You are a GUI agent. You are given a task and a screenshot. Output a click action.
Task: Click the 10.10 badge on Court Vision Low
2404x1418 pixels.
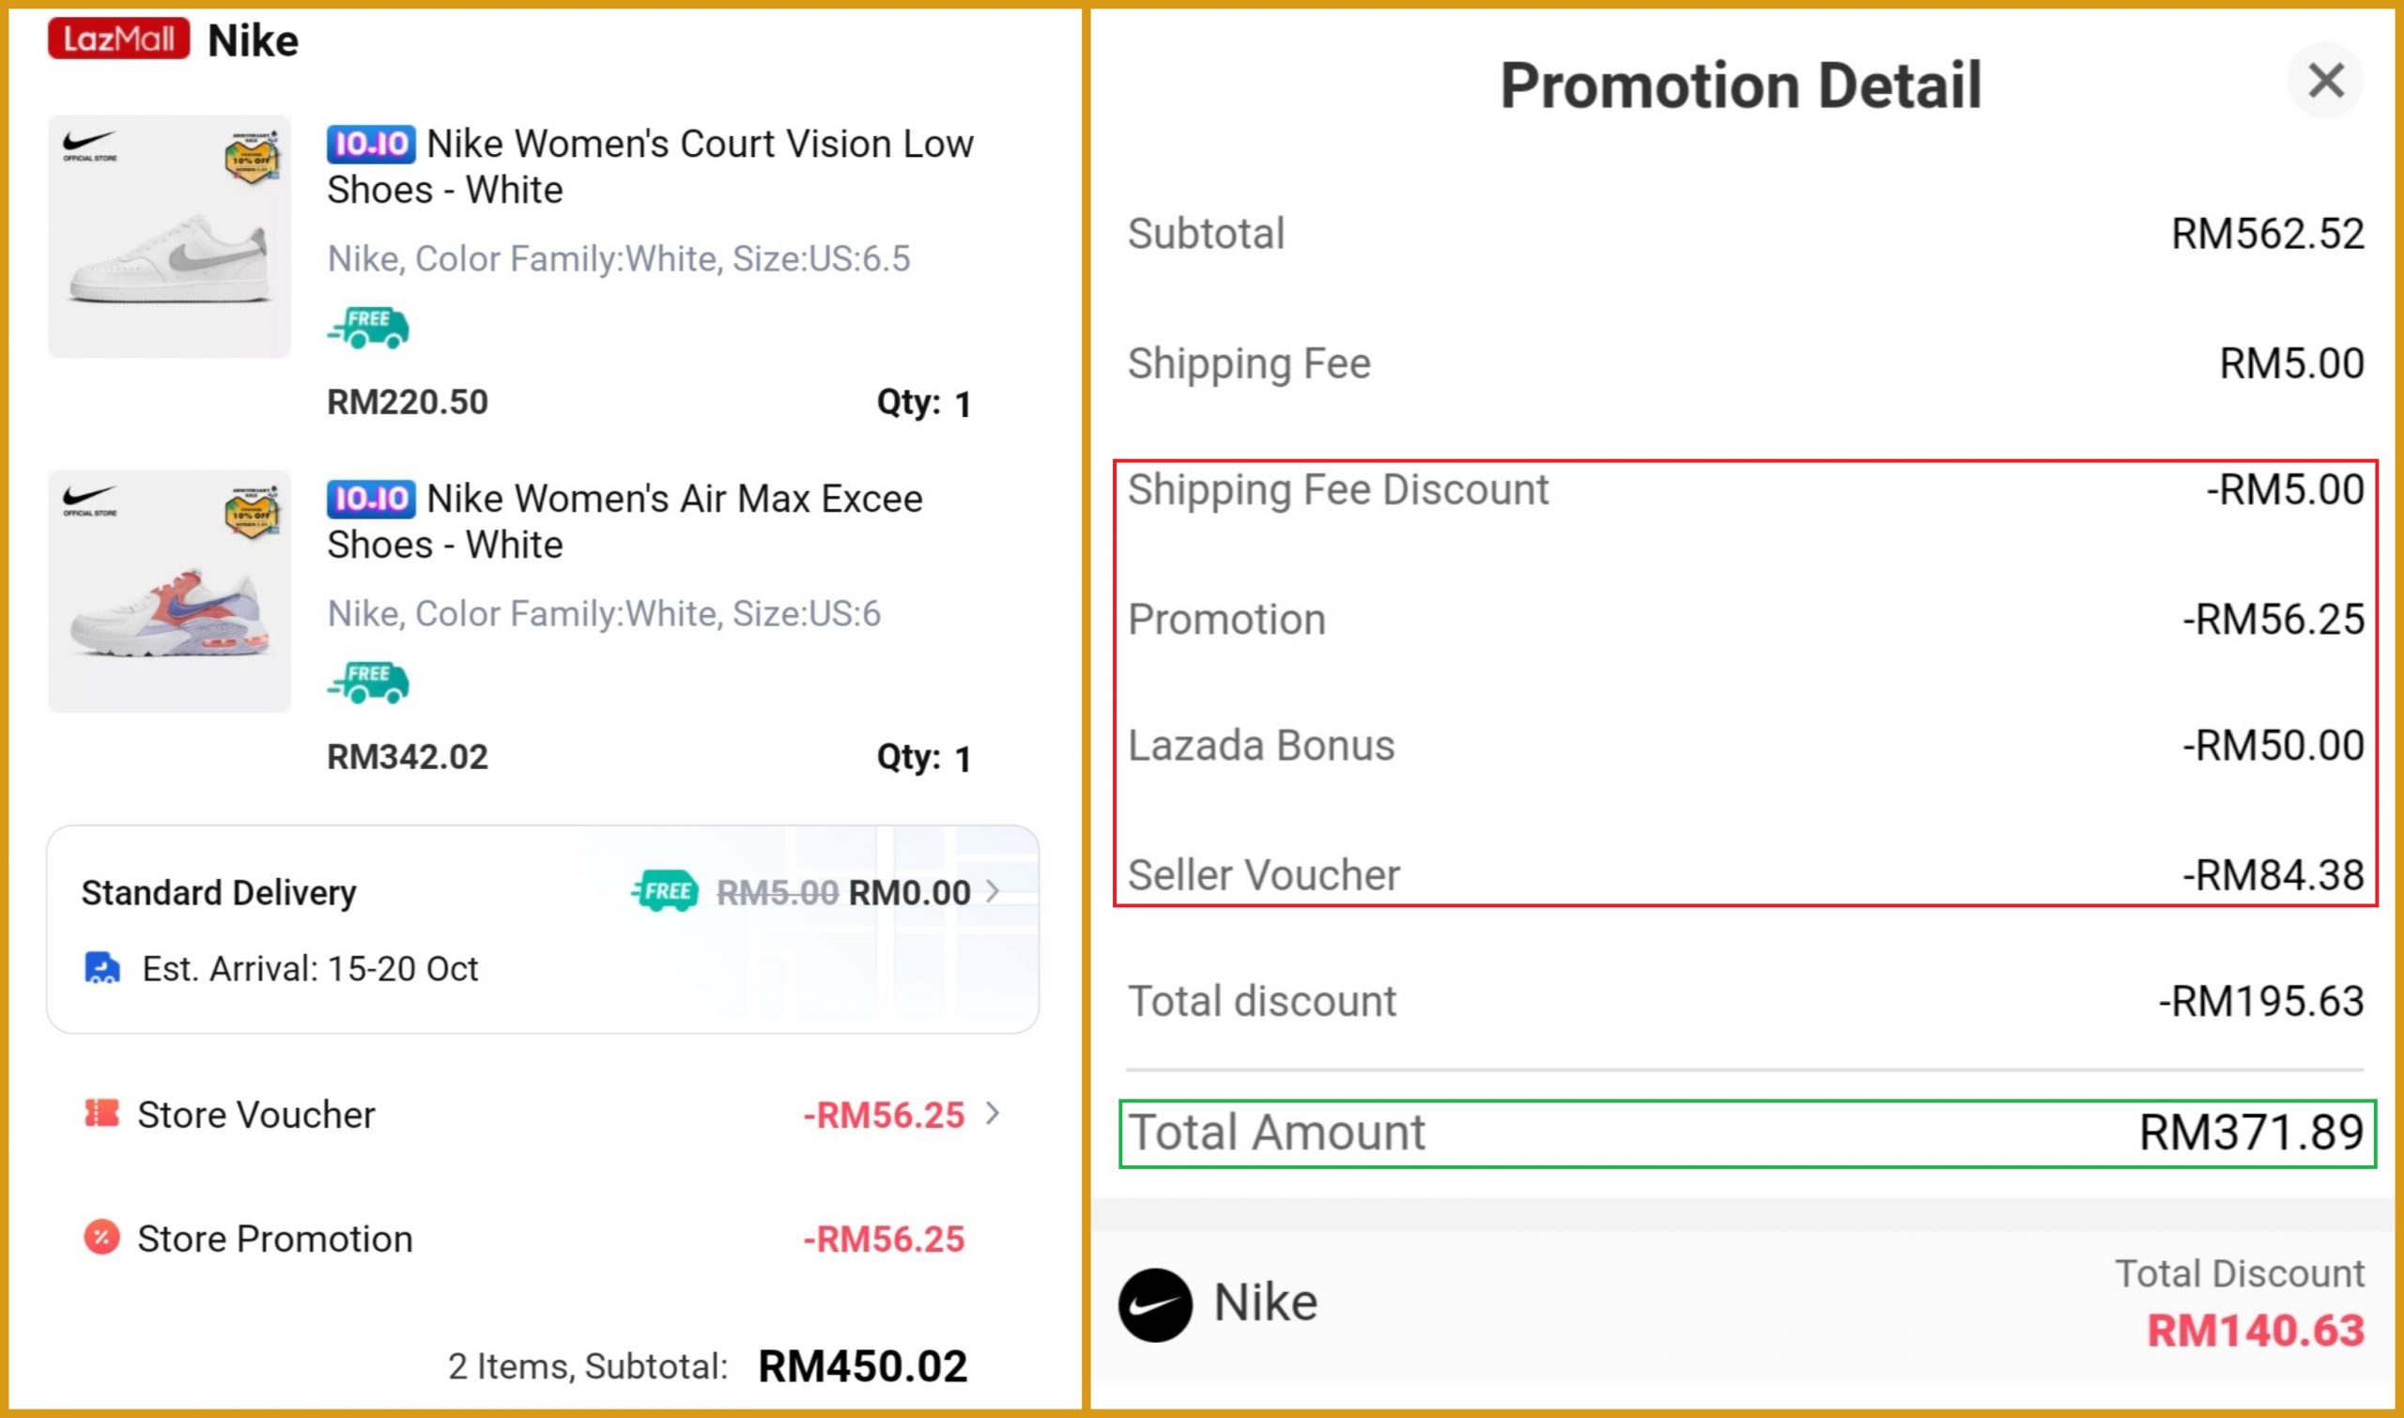coord(371,145)
